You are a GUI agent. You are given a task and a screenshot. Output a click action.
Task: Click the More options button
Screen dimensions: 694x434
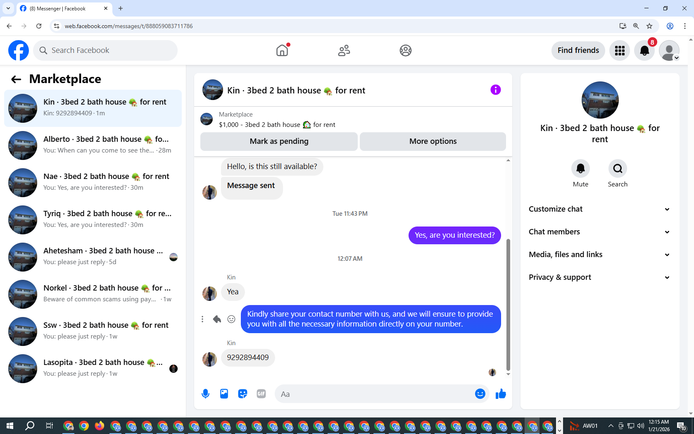pos(433,141)
